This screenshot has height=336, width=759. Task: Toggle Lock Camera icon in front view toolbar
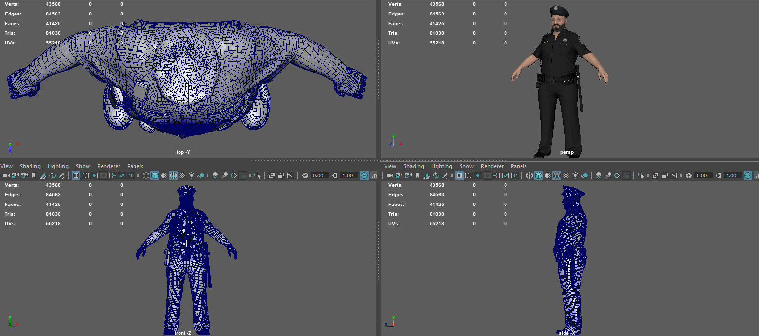[x=15, y=175]
